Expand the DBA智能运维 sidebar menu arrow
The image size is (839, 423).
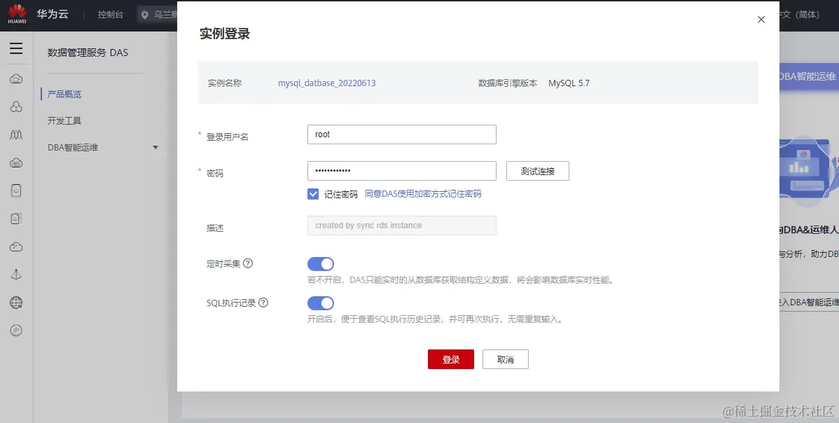tap(155, 148)
